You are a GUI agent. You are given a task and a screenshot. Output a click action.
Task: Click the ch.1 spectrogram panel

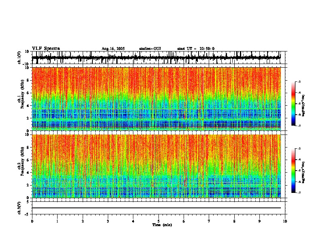pyautogui.click(x=156, y=99)
